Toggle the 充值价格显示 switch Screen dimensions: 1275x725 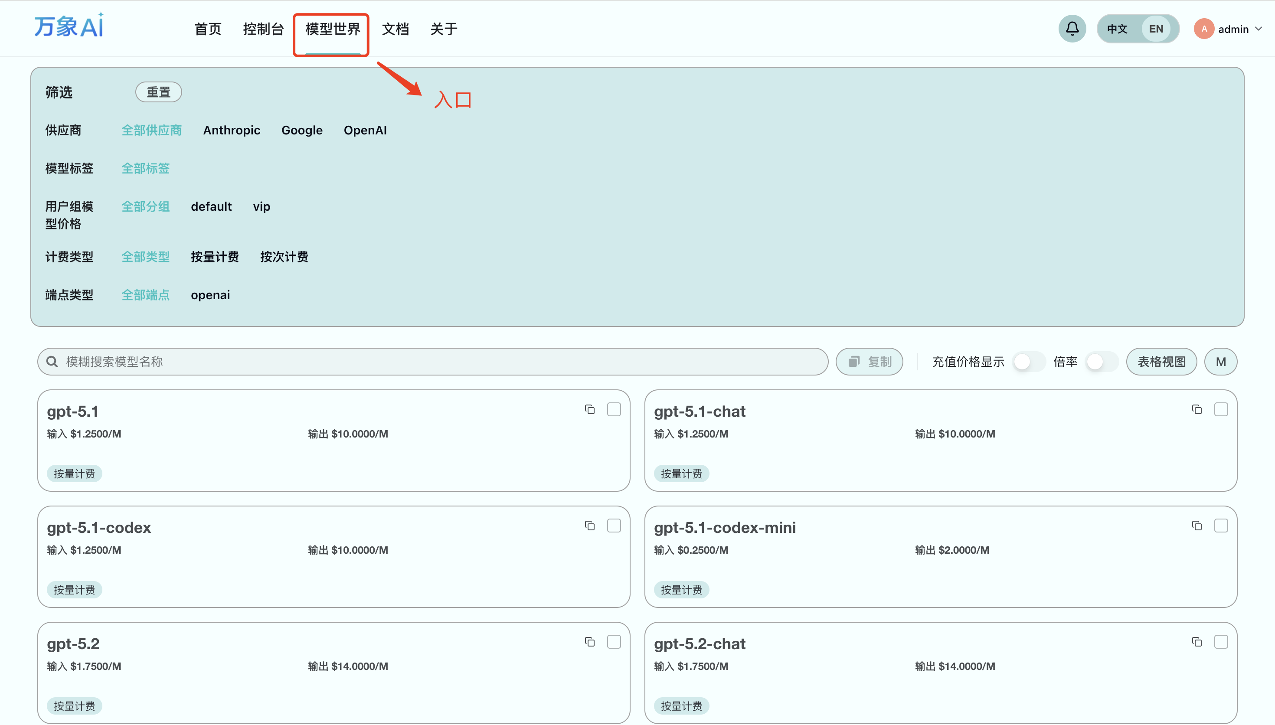[x=1028, y=362]
